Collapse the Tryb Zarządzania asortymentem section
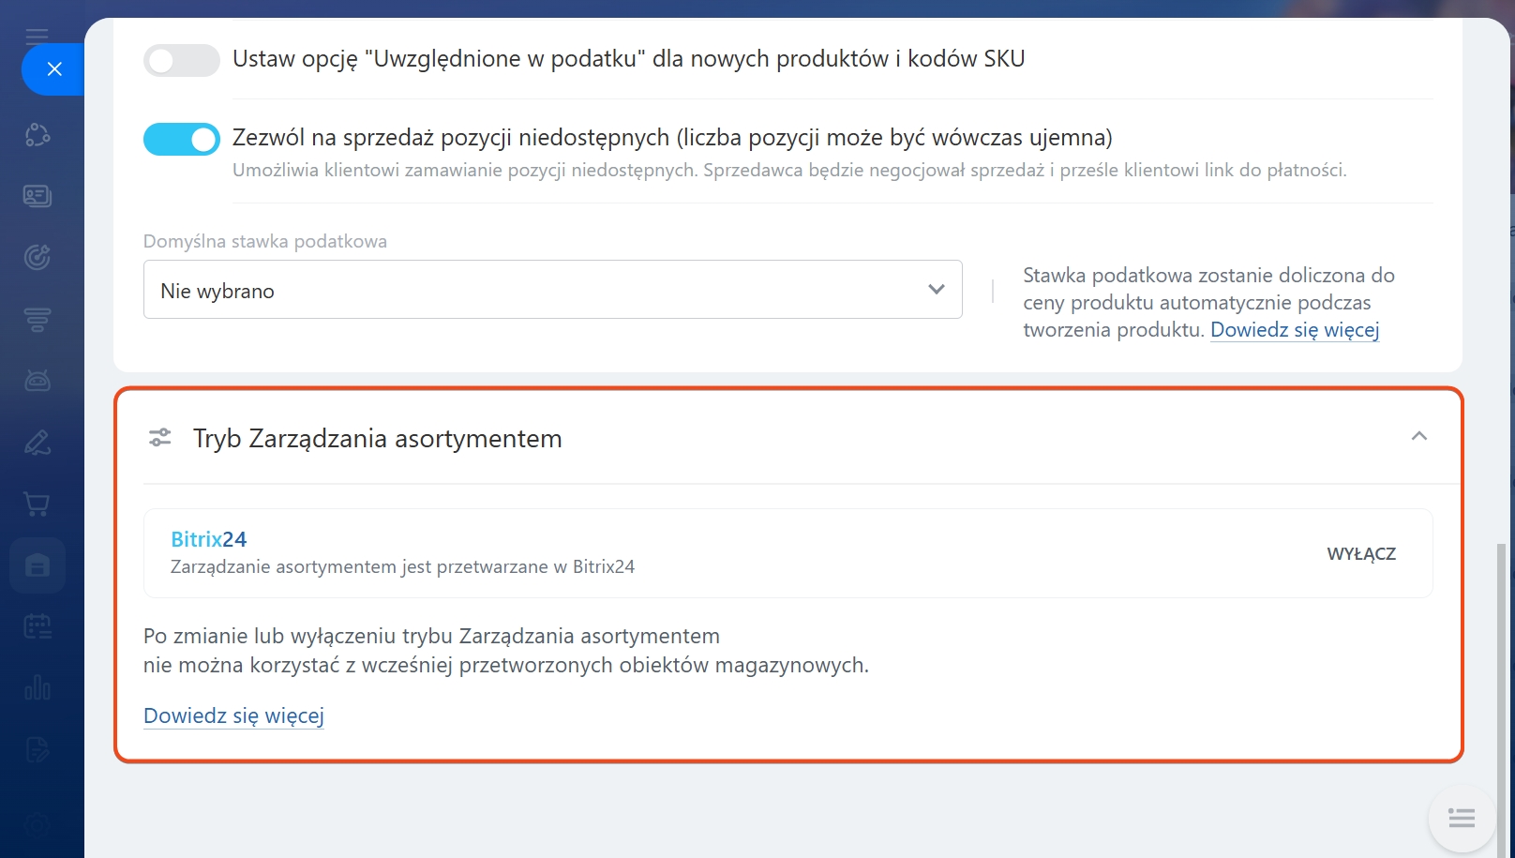Viewport: 1515px width, 858px height. [1419, 436]
